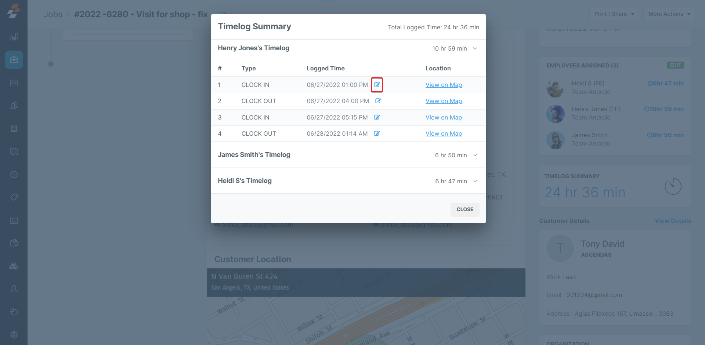Screen dimensions: 705x345
Task: View row 3 clock-in location on map
Action: click(444, 117)
